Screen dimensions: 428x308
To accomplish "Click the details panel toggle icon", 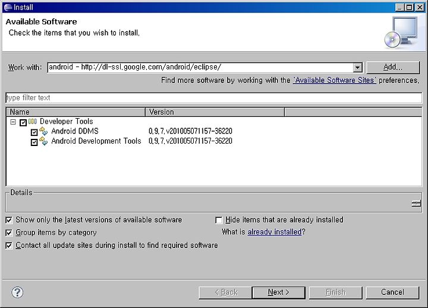I will (x=416, y=204).
